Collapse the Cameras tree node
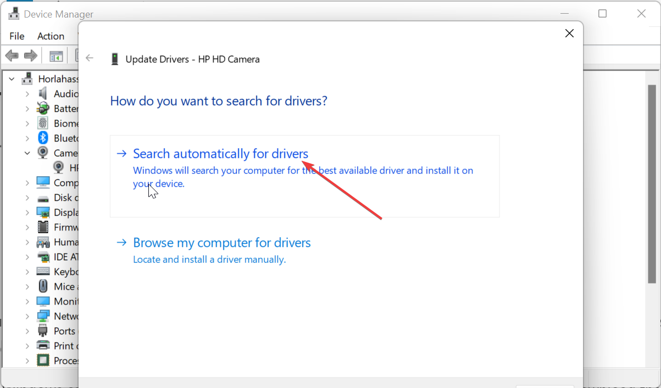661x388 pixels. pyautogui.click(x=27, y=153)
